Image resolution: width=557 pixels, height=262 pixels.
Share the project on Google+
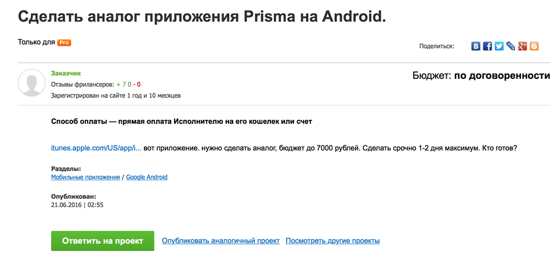click(x=522, y=46)
